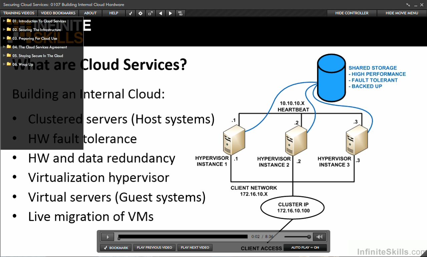Click the left arrow icon in the toolbar

tap(160, 13)
